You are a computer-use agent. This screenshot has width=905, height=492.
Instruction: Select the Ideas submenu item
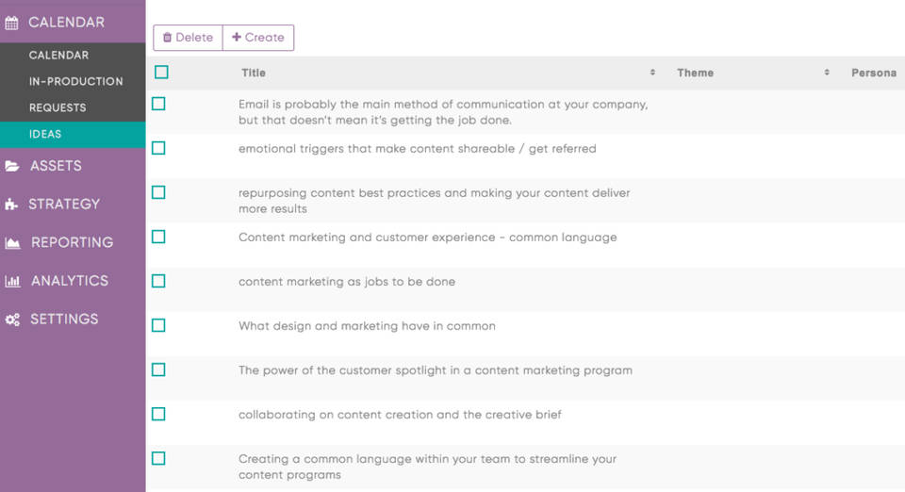[x=45, y=134]
